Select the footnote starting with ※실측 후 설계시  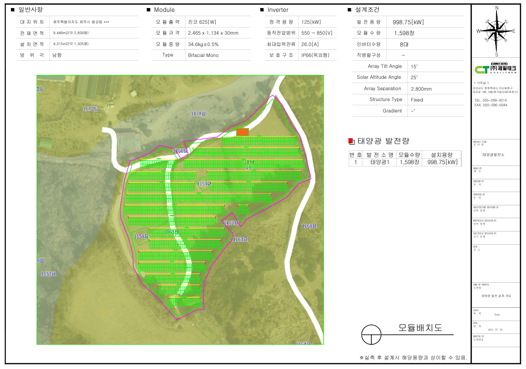point(413,358)
